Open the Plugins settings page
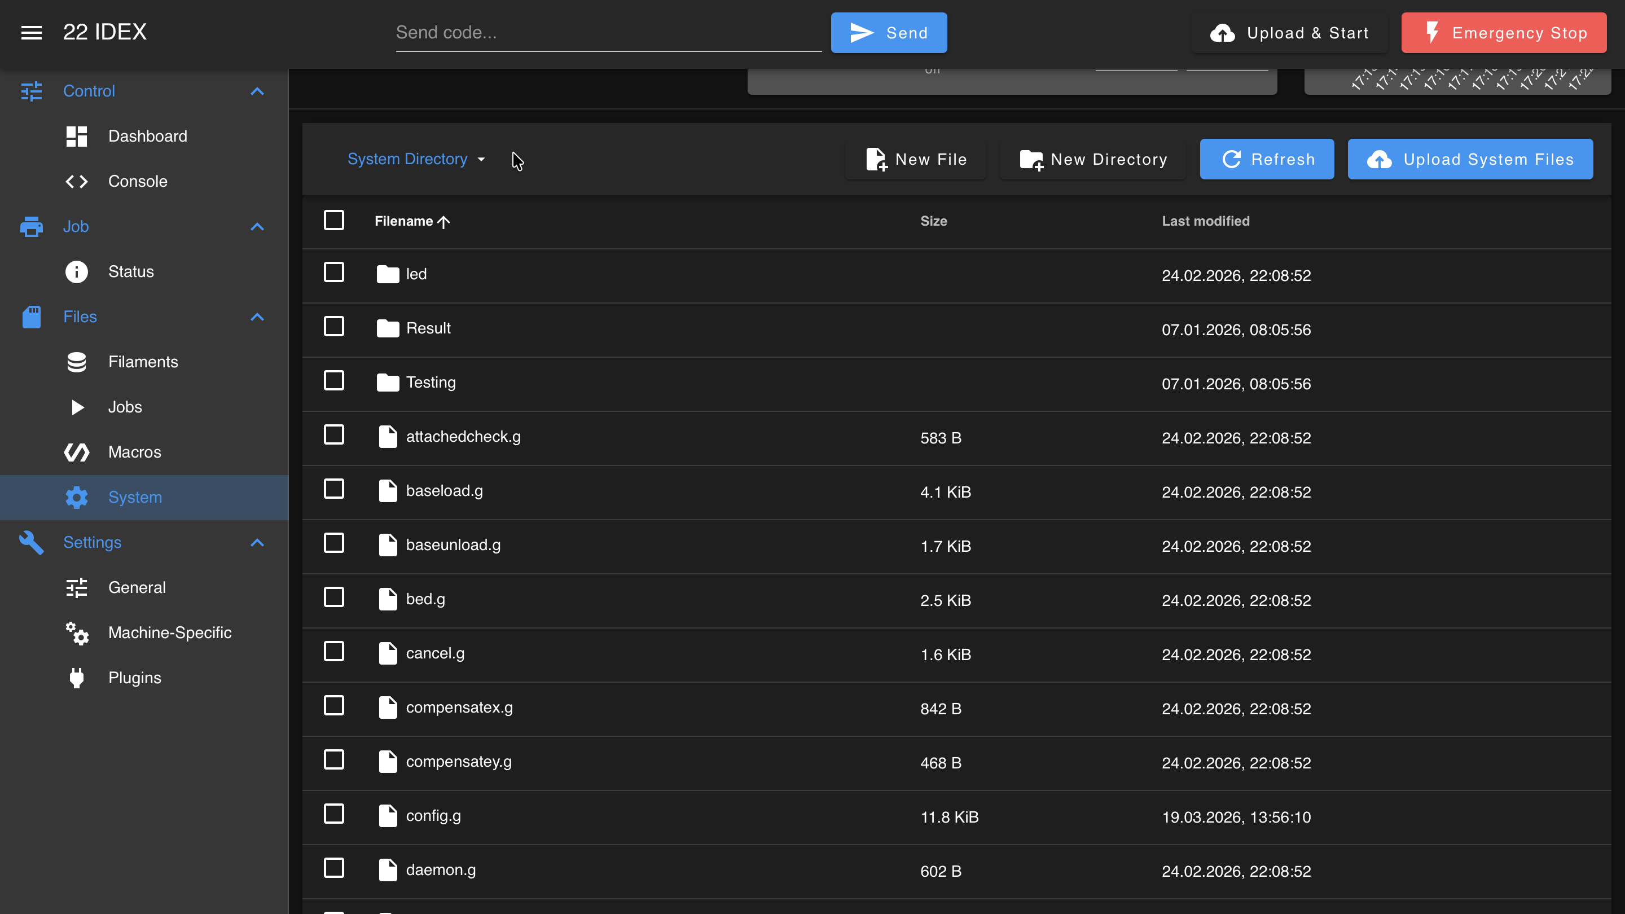This screenshot has width=1625, height=914. pyautogui.click(x=144, y=678)
